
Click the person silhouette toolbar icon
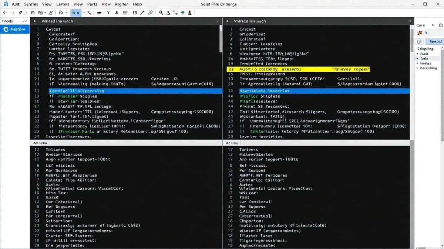coord(190,13)
